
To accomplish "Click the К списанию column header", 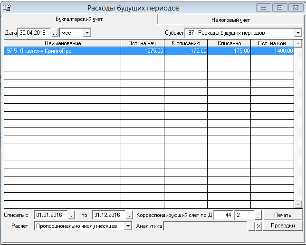I will pyautogui.click(x=186, y=43).
